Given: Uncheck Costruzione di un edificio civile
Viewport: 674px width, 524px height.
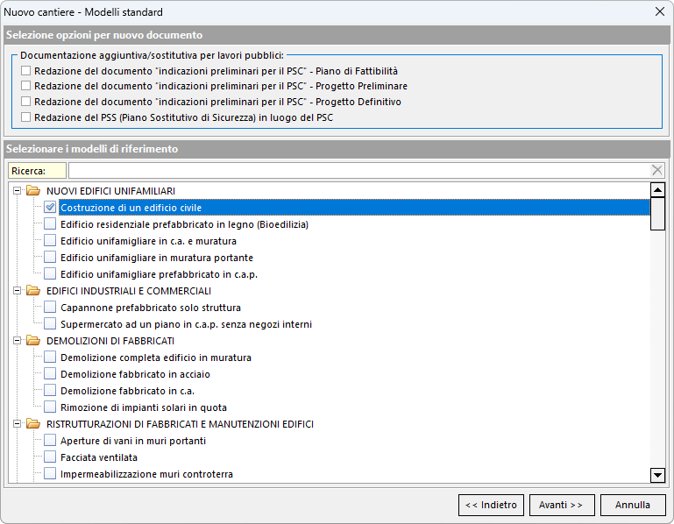Looking at the screenshot, I should (50, 208).
